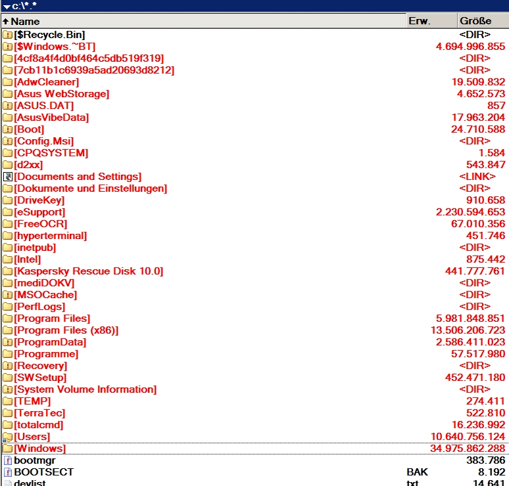The width and height of the screenshot is (509, 486).
Task: Click the size value 34.975.862.288
Action: [468, 449]
